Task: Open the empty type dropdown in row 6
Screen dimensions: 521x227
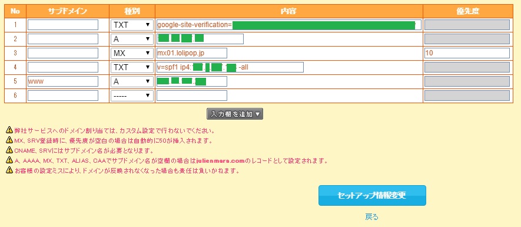Action: [132, 96]
